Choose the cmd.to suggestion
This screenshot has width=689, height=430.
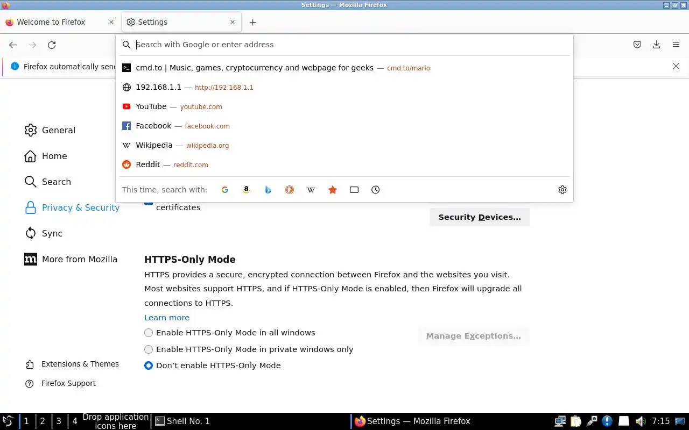[344, 68]
